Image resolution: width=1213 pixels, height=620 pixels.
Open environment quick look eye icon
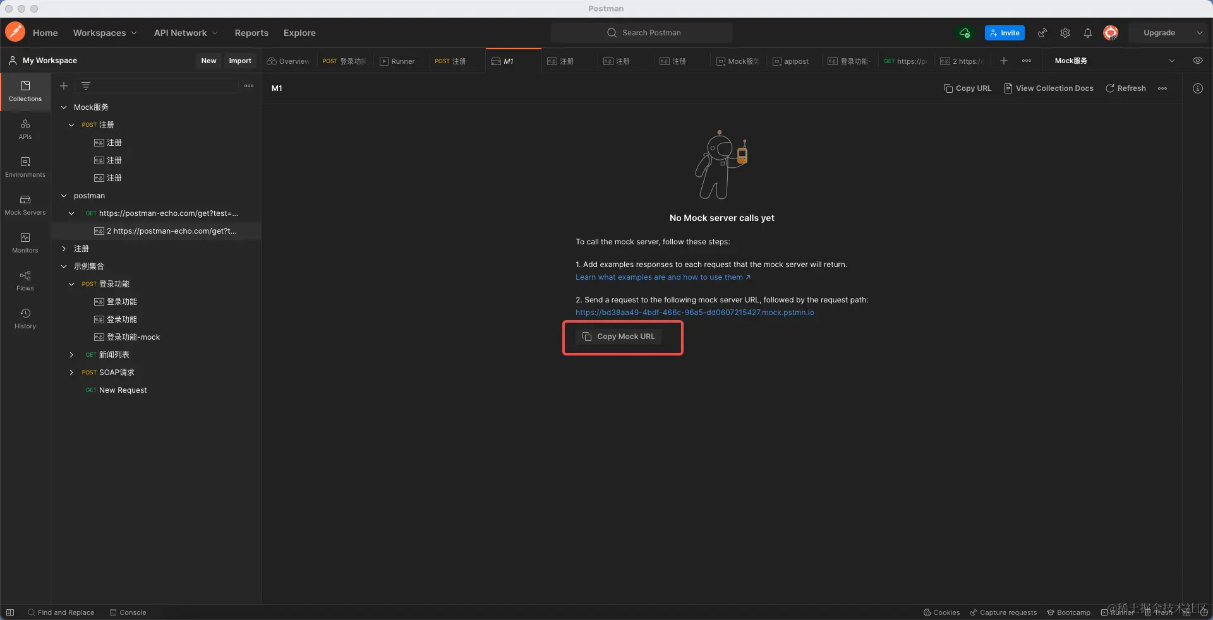pyautogui.click(x=1197, y=61)
